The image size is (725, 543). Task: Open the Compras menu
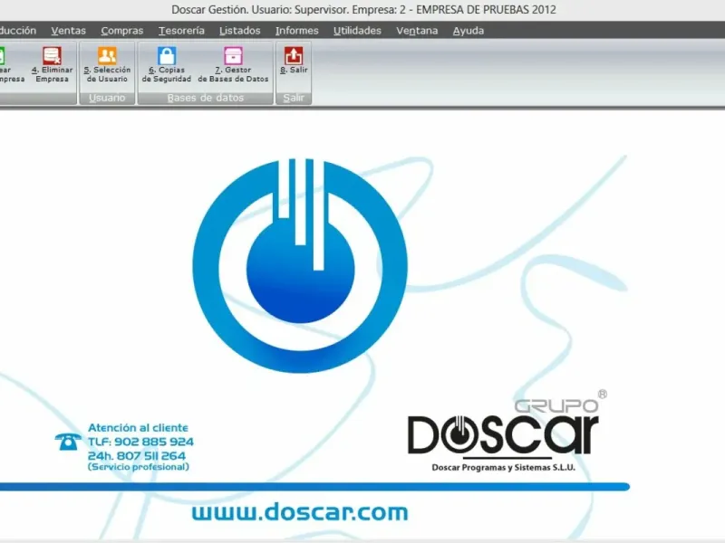coord(122,31)
